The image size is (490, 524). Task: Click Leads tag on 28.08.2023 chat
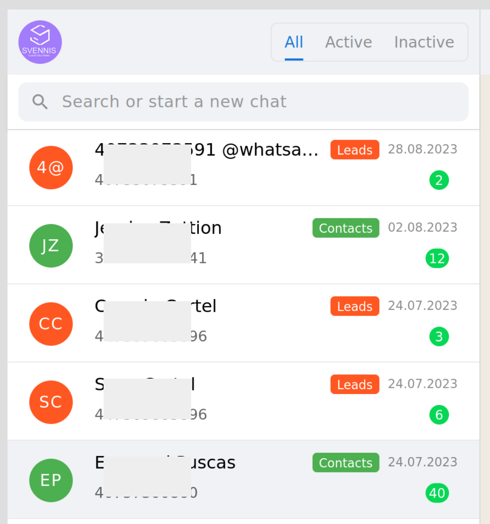[355, 150]
